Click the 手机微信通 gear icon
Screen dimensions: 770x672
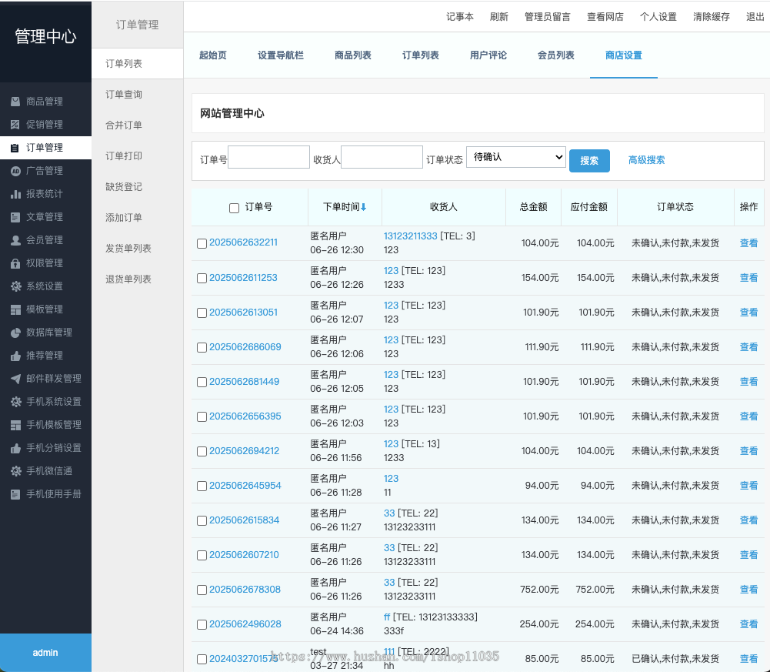[15, 471]
